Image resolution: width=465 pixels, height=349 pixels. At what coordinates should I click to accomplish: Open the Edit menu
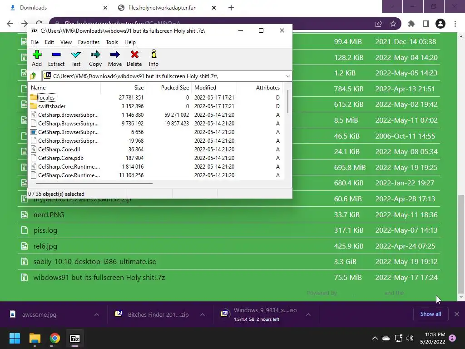click(49, 42)
